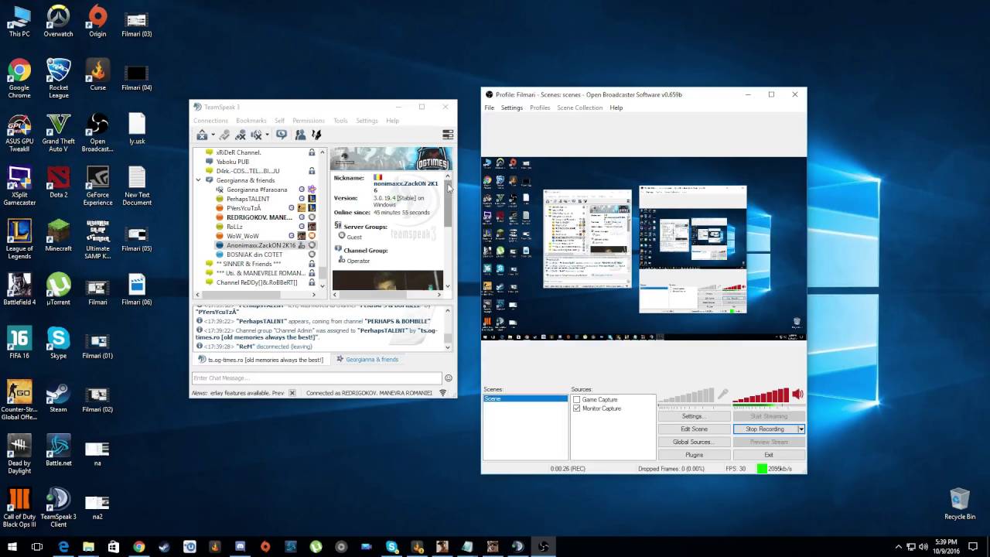Click the Exit button in OBS

coord(769,455)
